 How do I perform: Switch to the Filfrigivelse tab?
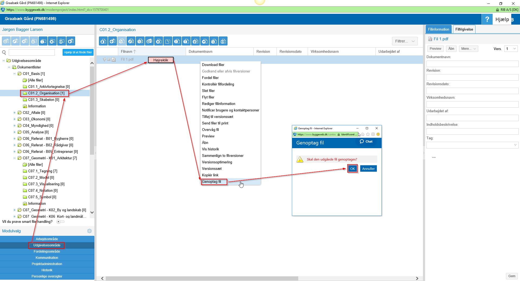pos(464,29)
